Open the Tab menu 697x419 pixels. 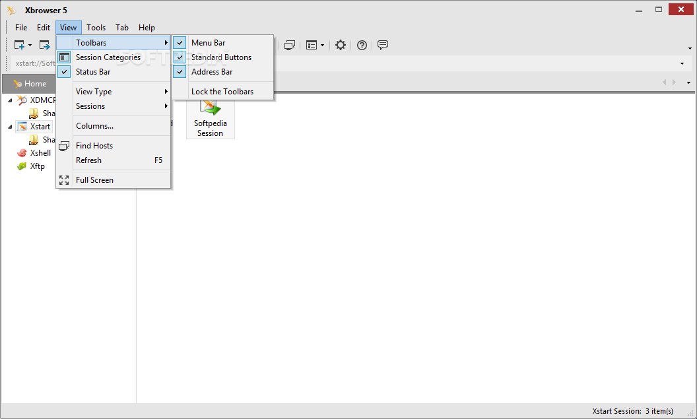click(x=122, y=28)
